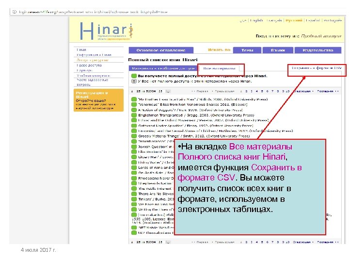
Task: Click the orange Регистрация в Hinari box
Action: point(98,100)
